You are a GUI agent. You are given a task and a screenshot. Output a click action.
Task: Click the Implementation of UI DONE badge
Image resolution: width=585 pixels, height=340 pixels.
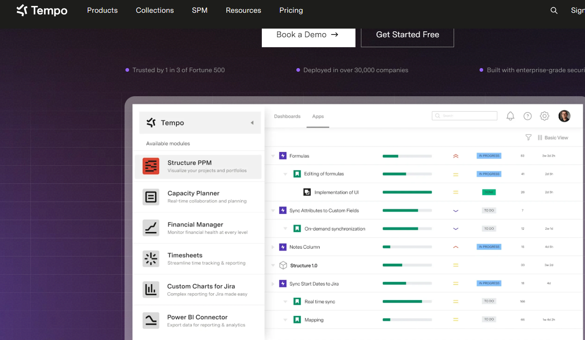click(489, 192)
